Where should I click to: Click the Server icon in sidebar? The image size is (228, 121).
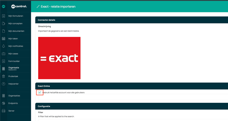4,111
